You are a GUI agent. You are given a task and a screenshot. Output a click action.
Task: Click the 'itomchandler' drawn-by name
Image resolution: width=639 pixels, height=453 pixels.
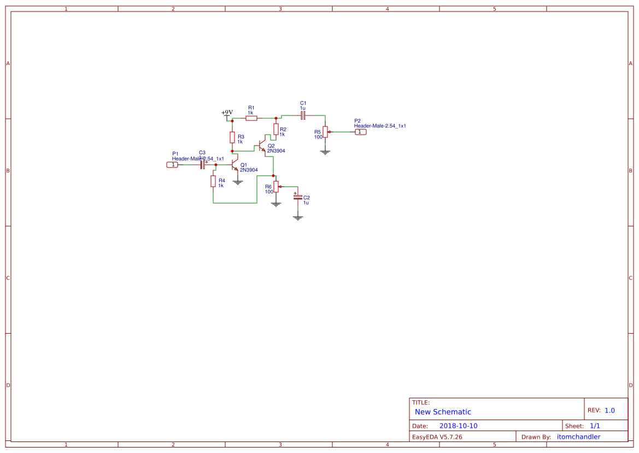tap(578, 437)
